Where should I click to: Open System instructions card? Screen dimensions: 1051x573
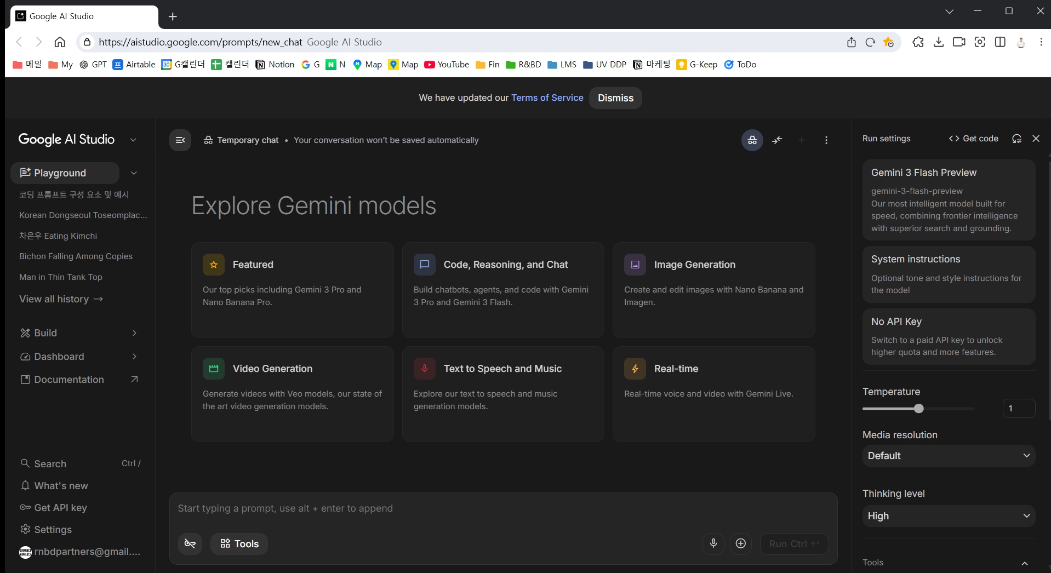[949, 274]
